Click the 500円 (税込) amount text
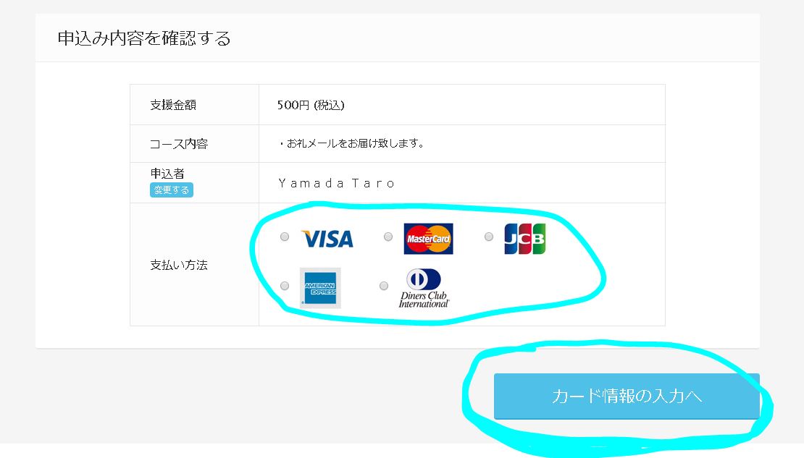The image size is (804, 458). [x=311, y=105]
